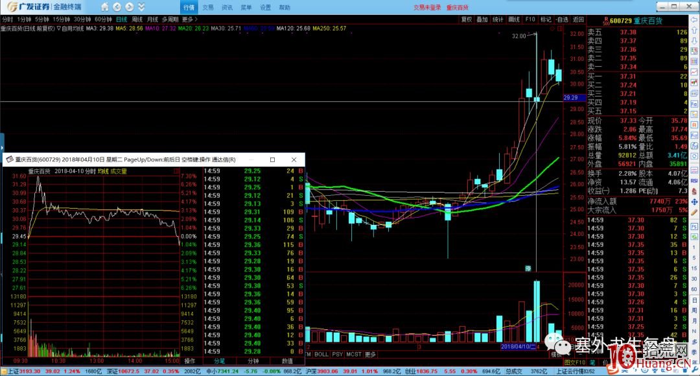Select the BOLL indicator tab
Viewport: 700px width, 376px height.
[x=321, y=354]
